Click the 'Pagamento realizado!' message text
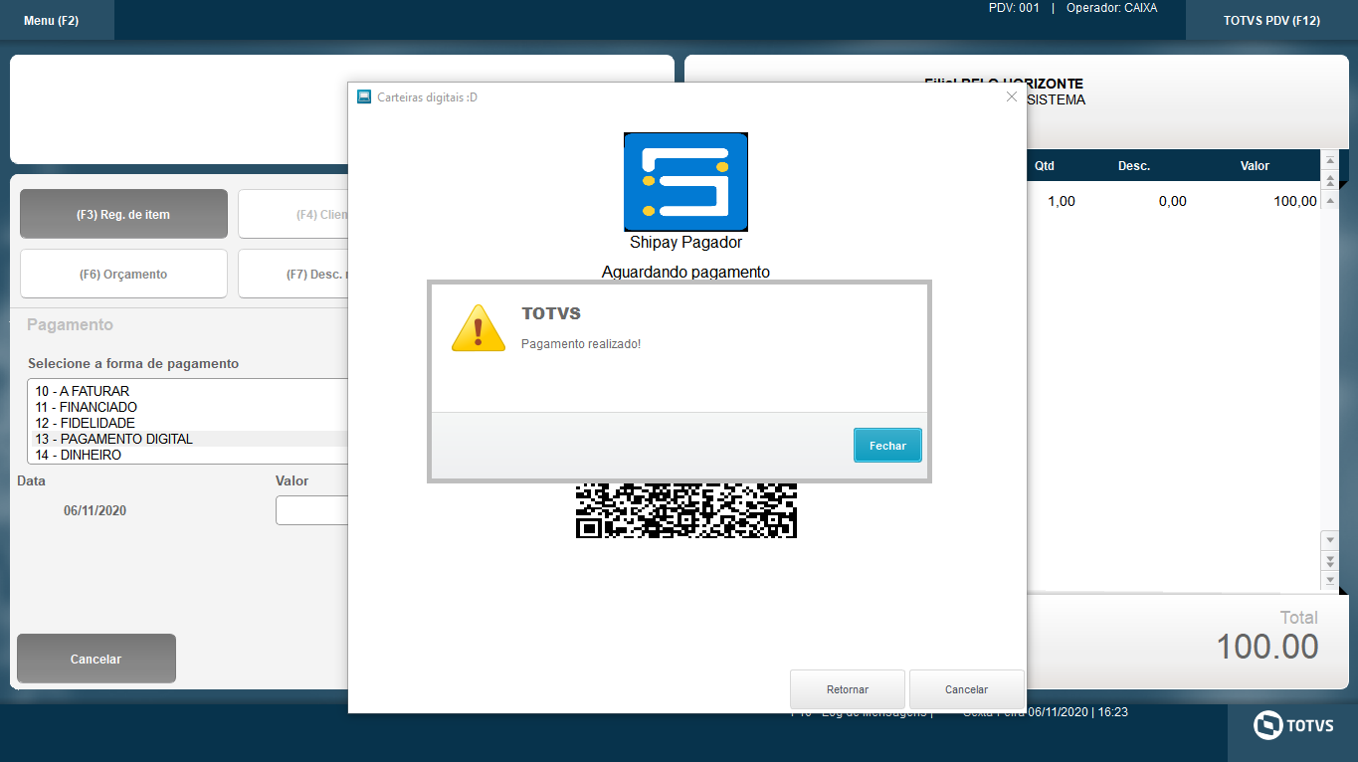 pos(581,344)
